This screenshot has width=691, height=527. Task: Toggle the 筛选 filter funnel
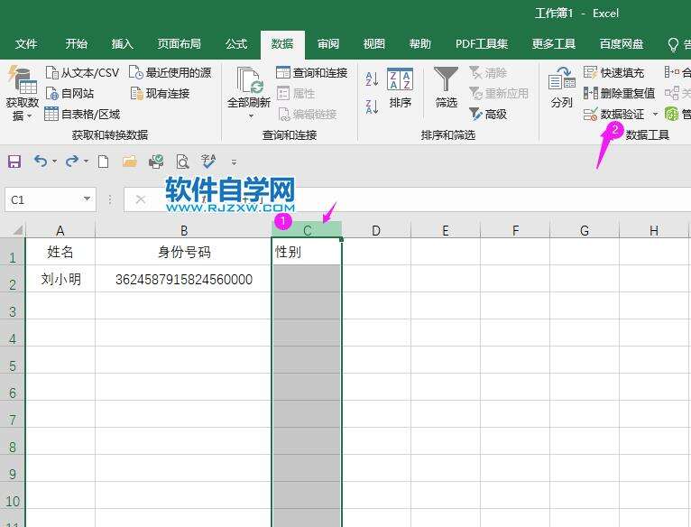pyautogui.click(x=446, y=88)
